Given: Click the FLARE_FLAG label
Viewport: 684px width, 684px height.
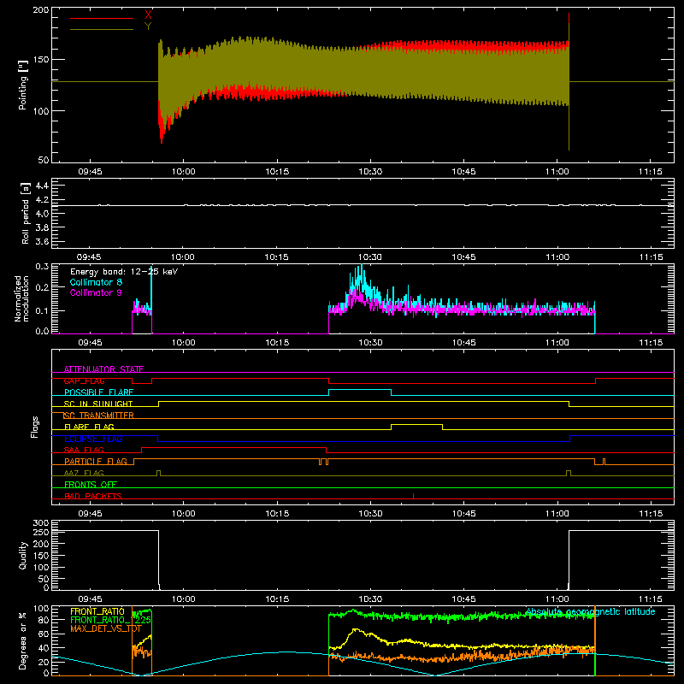Looking at the screenshot, I should (89, 427).
